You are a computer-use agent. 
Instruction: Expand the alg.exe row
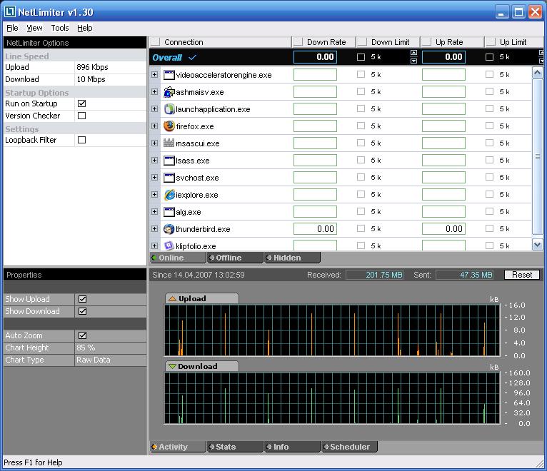(x=154, y=212)
